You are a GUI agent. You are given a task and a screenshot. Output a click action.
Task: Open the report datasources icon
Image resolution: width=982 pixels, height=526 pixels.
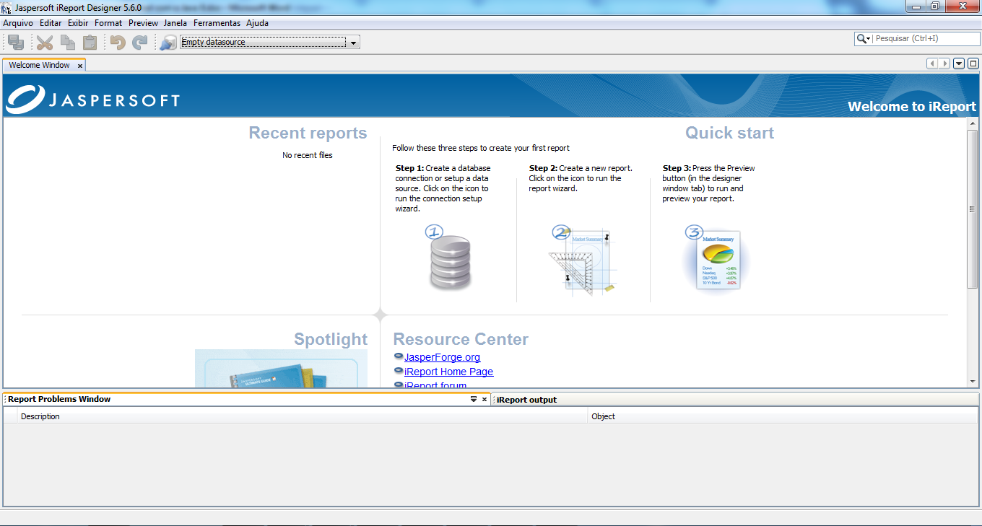point(168,42)
